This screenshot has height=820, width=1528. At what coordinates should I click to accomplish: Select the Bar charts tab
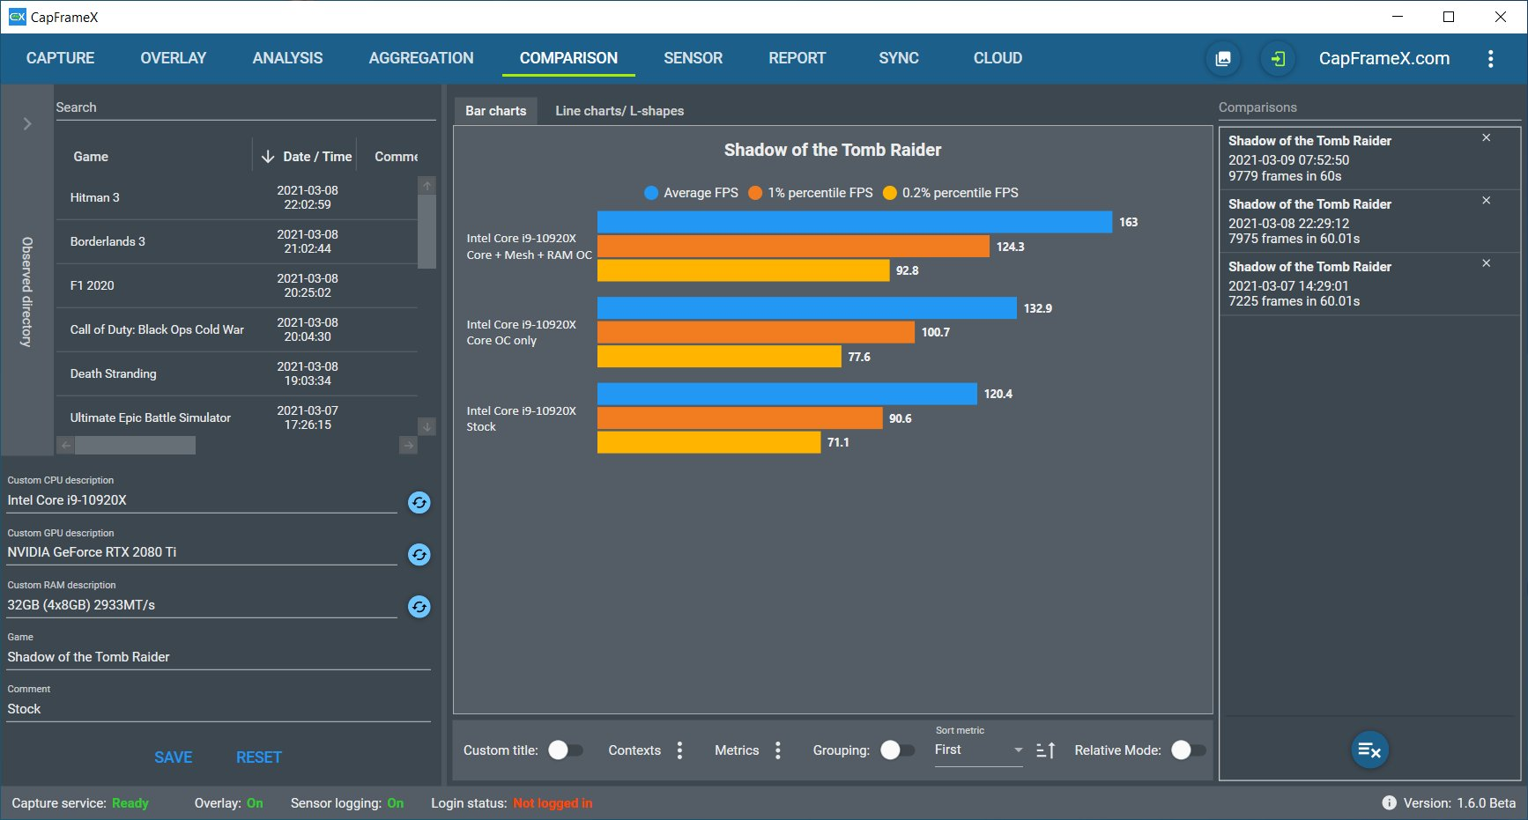pos(495,111)
